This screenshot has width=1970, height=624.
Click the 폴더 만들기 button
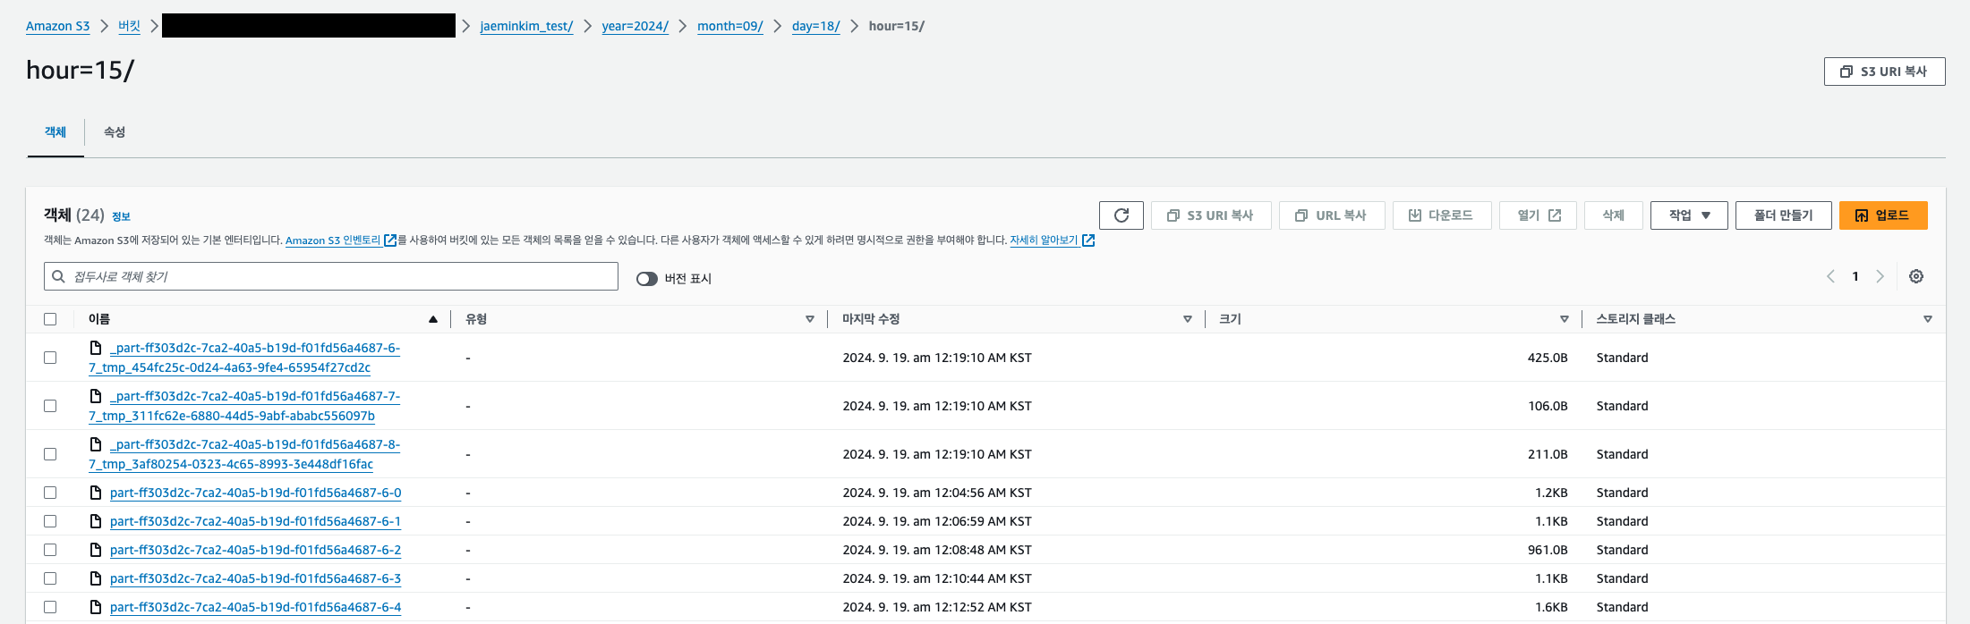1783,215
